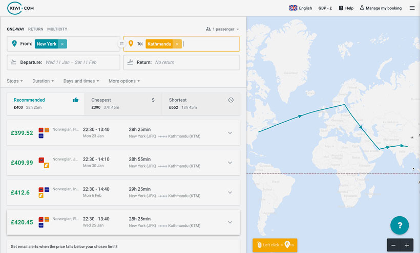
Task: Expand the £412.6 flight details
Action: click(x=230, y=192)
